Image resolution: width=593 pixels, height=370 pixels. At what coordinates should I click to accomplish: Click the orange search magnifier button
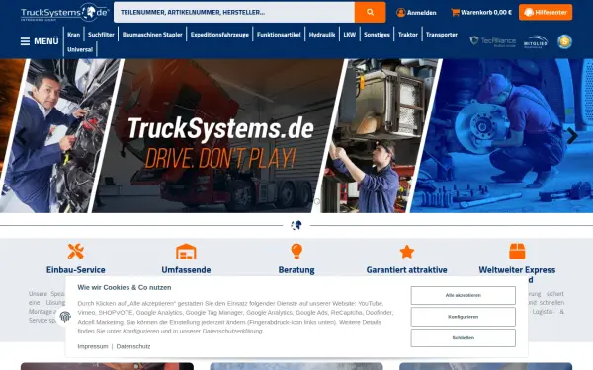(x=370, y=12)
